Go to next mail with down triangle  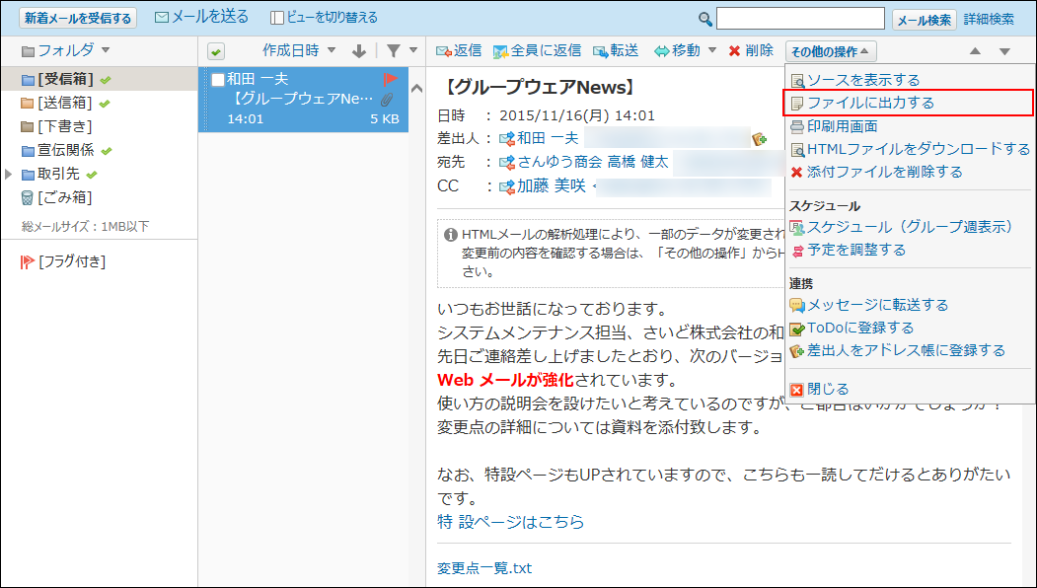1004,51
